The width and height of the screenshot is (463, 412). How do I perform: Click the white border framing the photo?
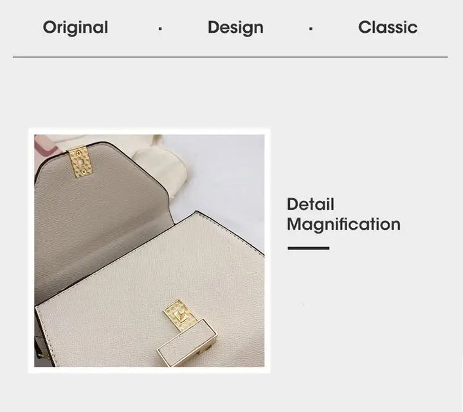point(149,131)
